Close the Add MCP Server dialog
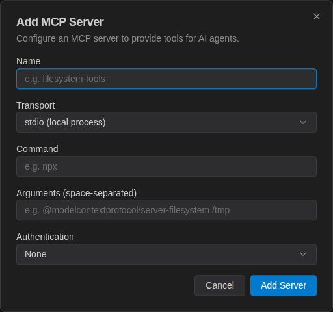Viewport: 333px width, 312px height. 317,16
